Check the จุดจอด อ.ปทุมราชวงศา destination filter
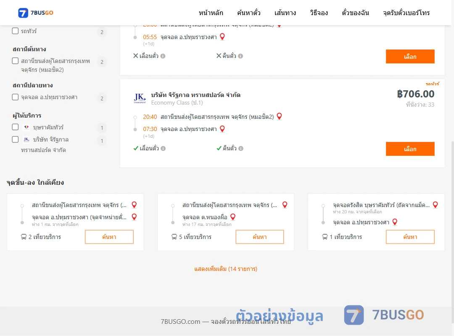The width and height of the screenshot is (454, 336). point(15,97)
